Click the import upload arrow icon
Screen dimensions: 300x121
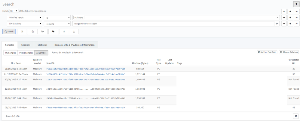(x=74, y=31)
